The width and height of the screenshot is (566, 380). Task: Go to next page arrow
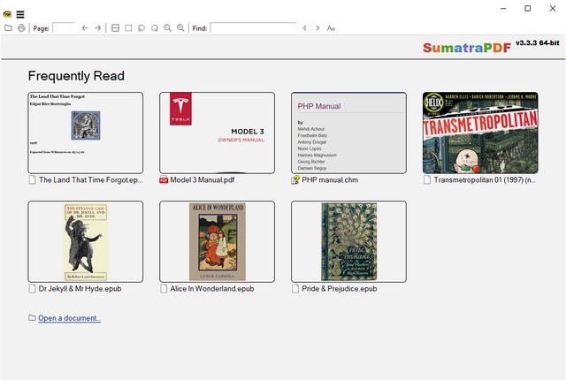[98, 28]
